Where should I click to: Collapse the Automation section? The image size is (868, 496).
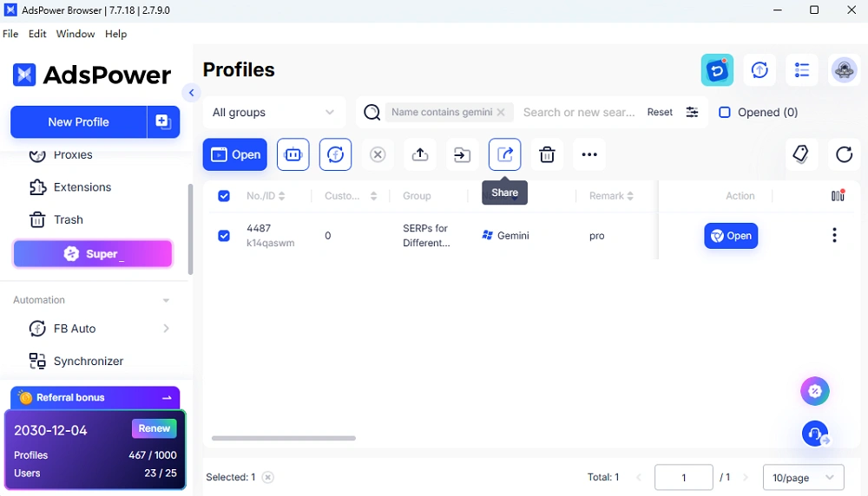166,301
